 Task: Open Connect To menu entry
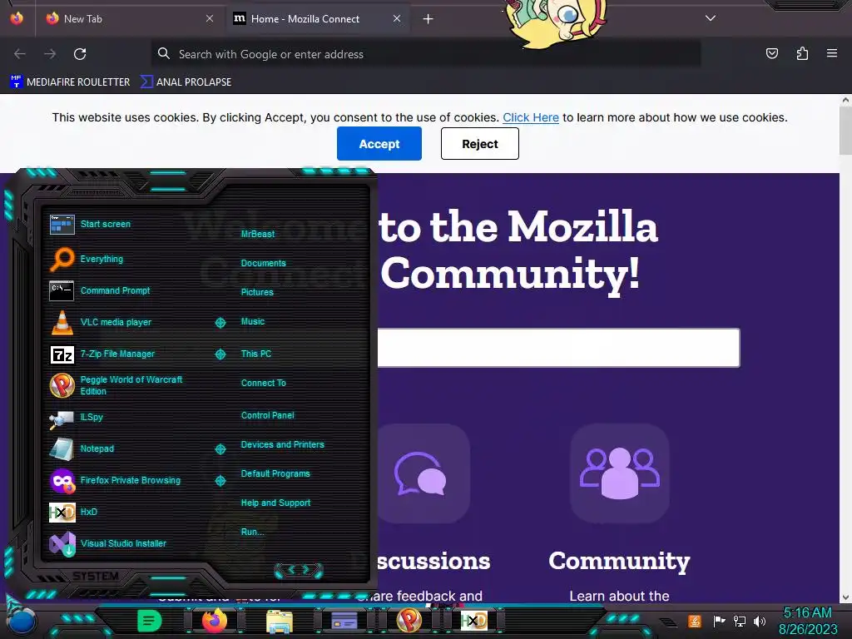pos(263,383)
